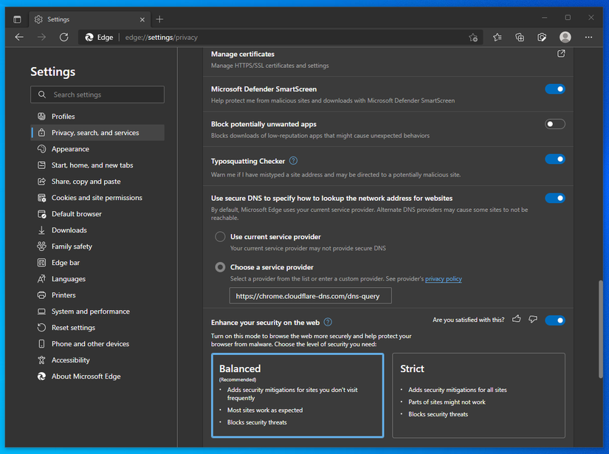Click the browser profile avatar
The width and height of the screenshot is (609, 454).
[565, 37]
